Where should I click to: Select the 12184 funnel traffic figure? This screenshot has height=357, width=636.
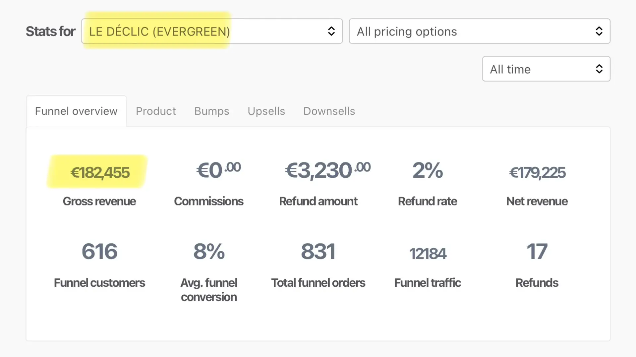tap(428, 254)
